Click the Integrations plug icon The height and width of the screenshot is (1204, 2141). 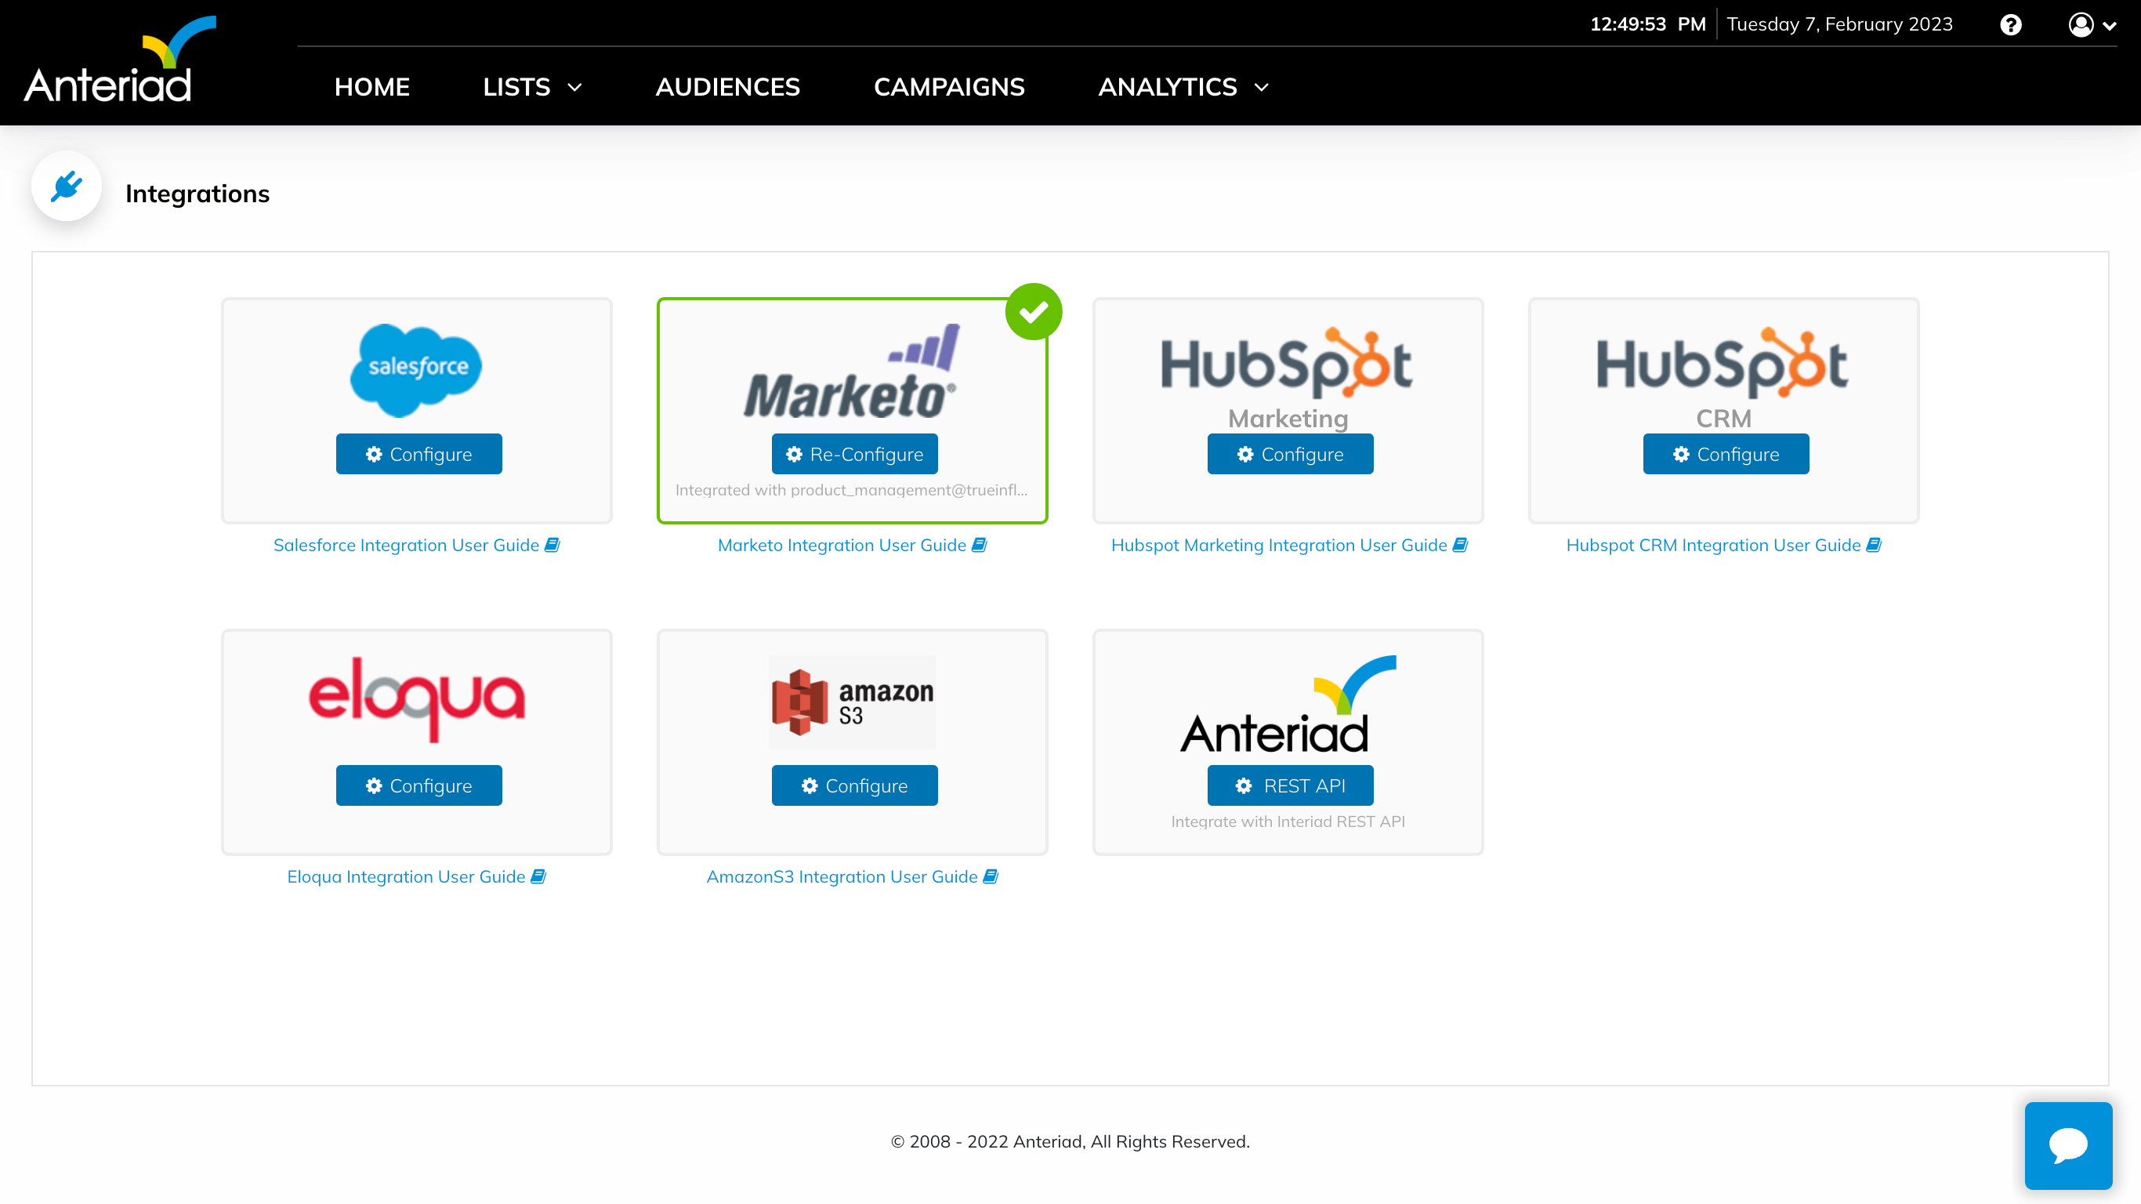click(x=67, y=187)
